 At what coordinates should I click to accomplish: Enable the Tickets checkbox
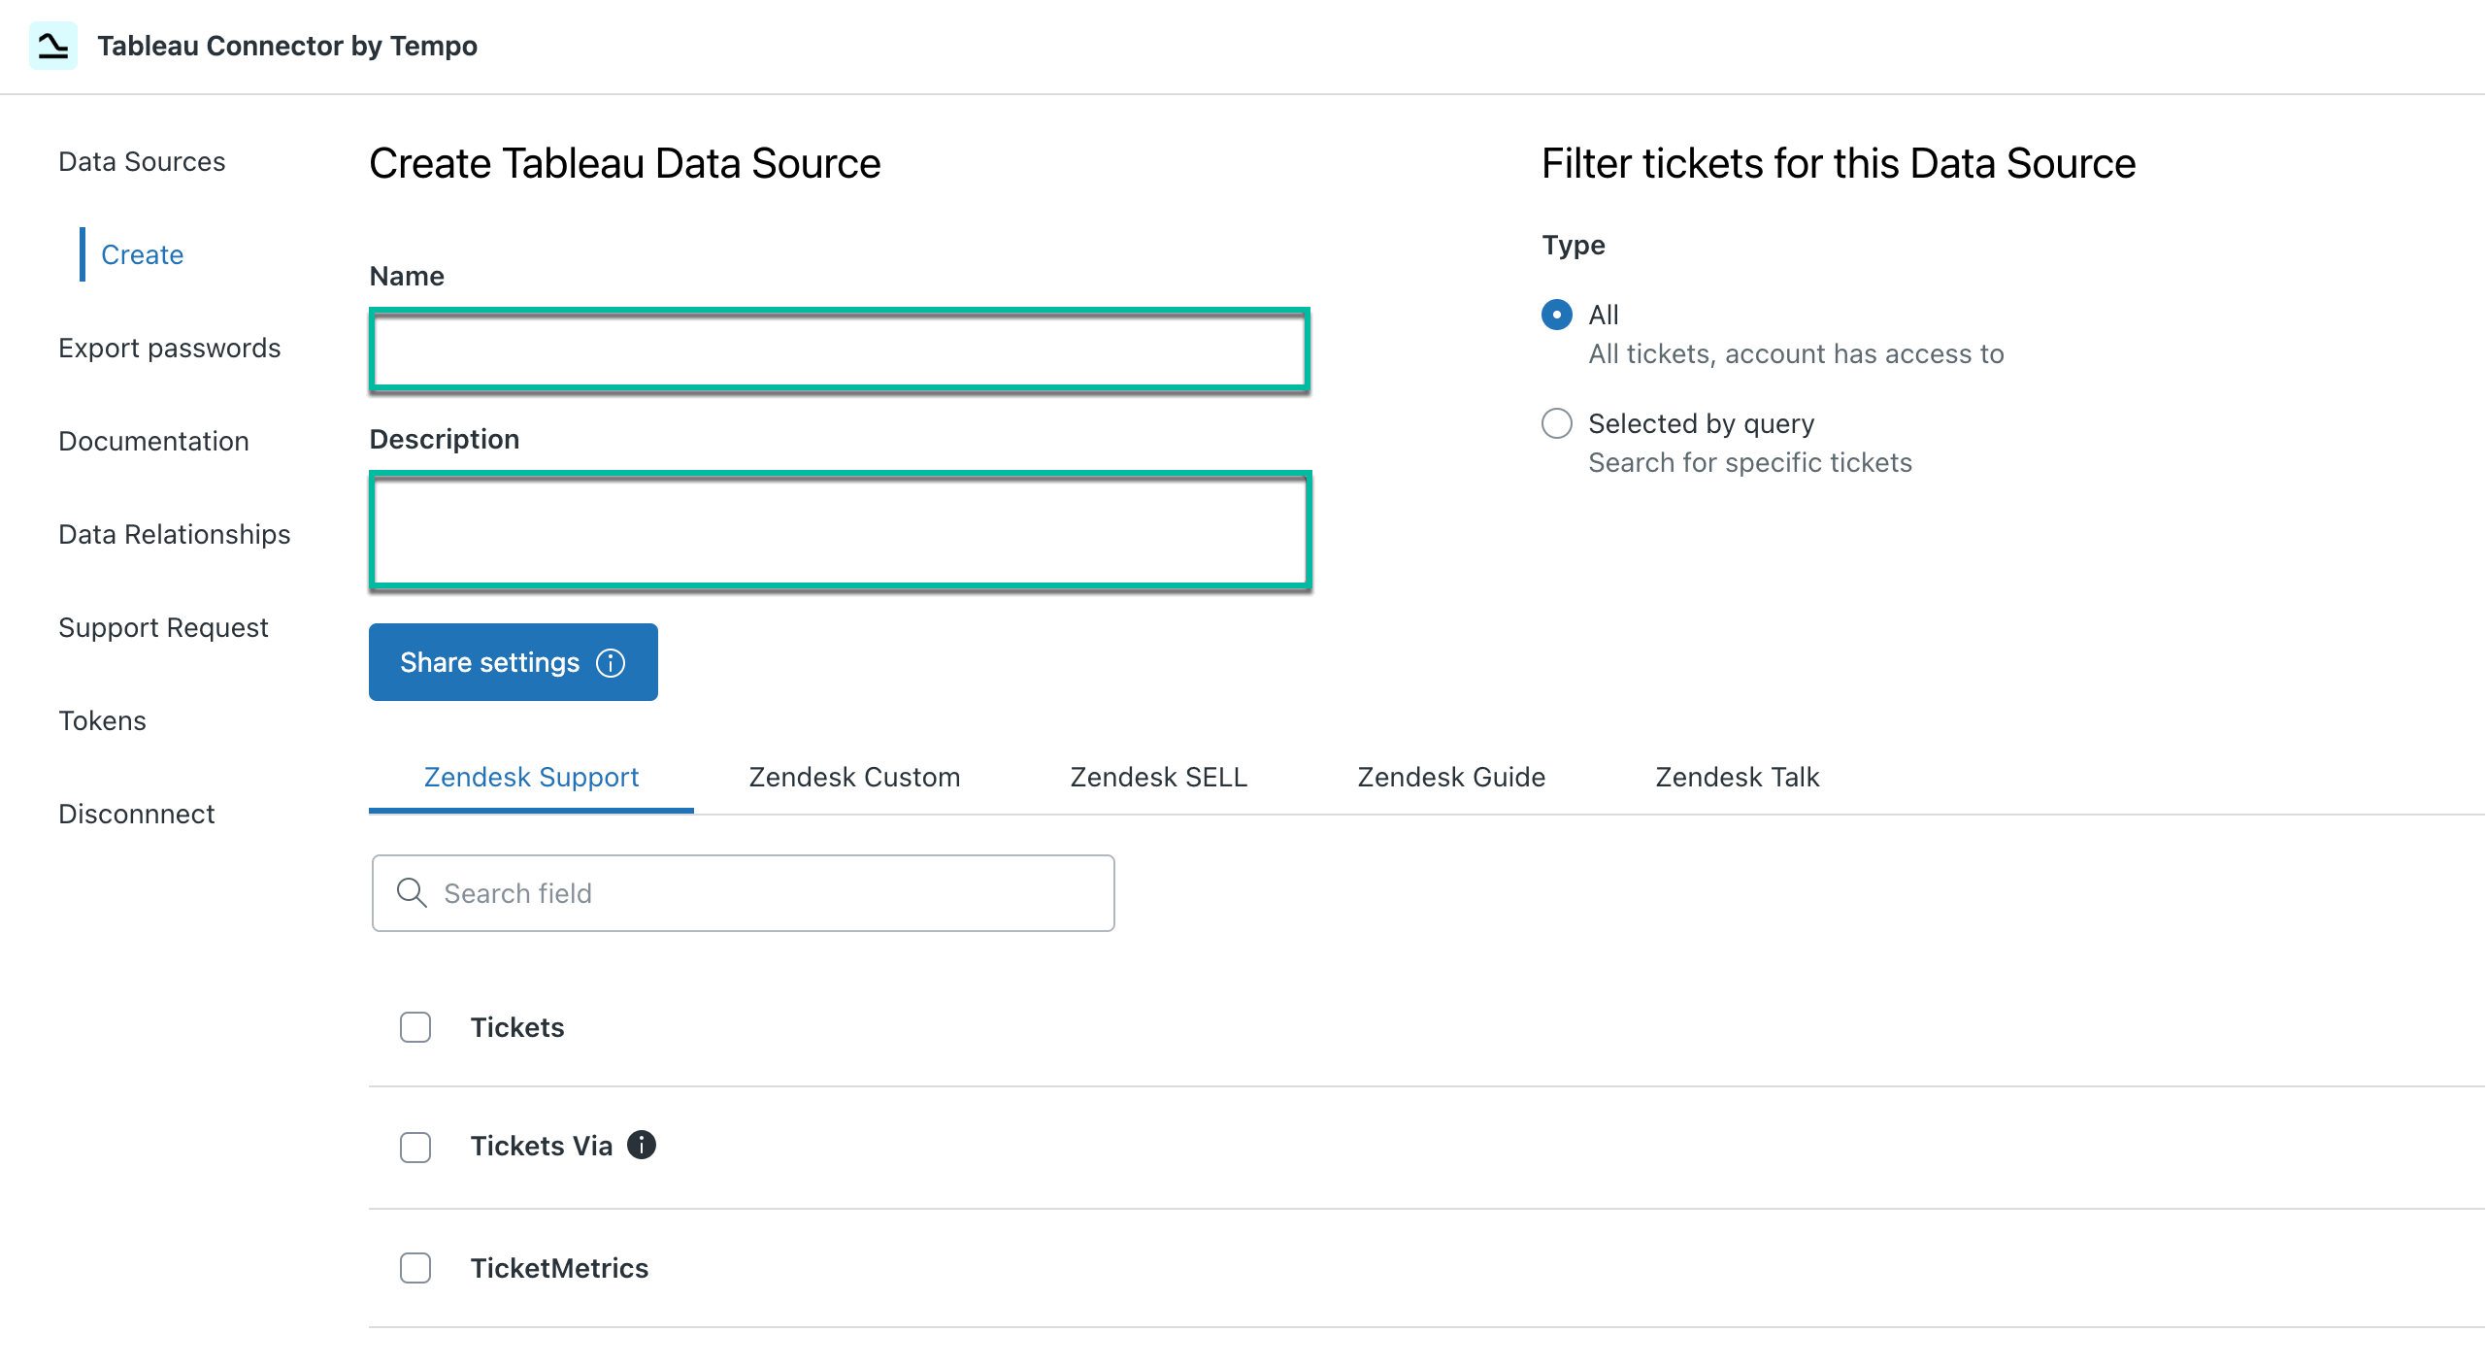point(414,1026)
